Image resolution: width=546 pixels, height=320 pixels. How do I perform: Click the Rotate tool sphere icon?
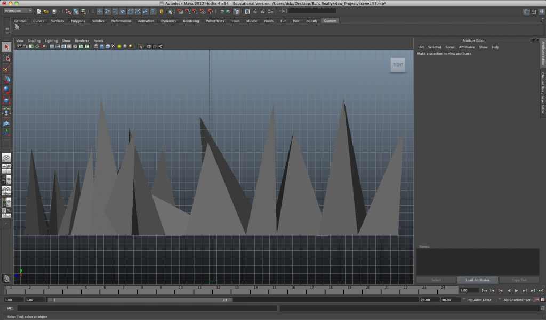point(6,89)
